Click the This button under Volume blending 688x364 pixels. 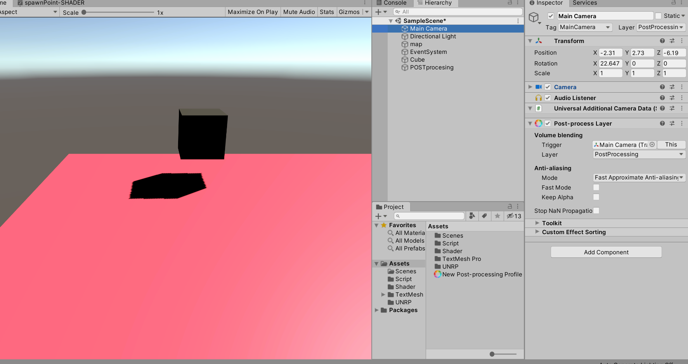[x=671, y=145]
